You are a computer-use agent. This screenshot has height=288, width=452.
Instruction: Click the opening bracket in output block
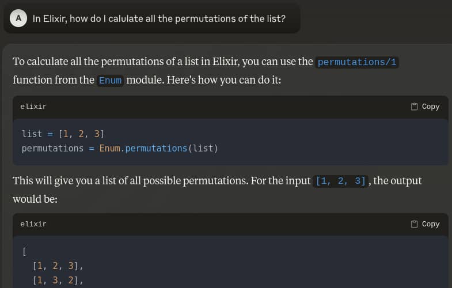[x=24, y=251]
